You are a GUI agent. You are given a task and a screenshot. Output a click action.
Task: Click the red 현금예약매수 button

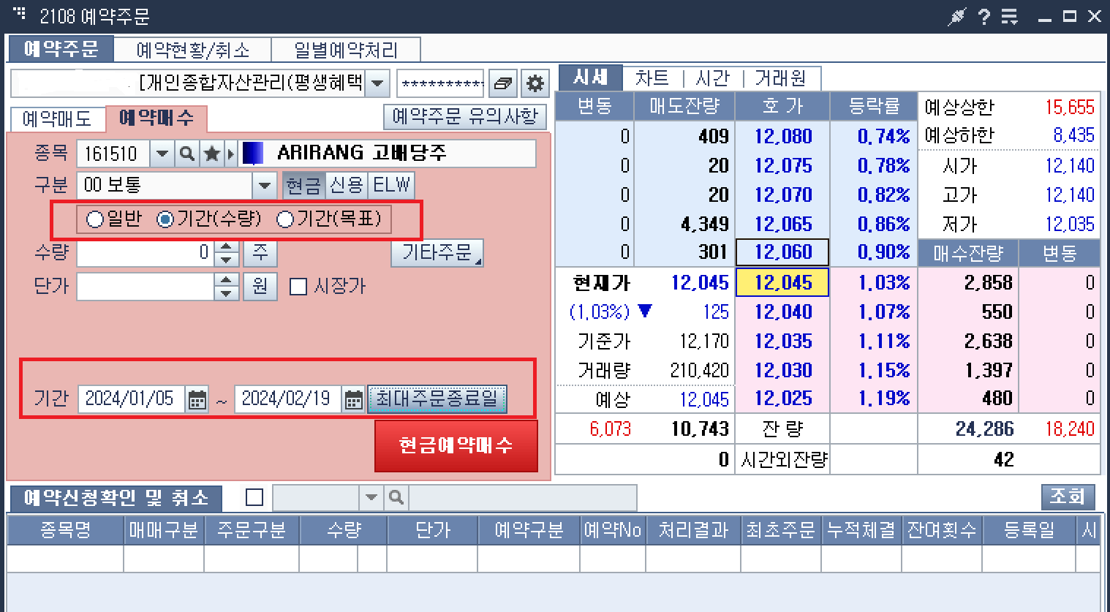click(x=456, y=446)
